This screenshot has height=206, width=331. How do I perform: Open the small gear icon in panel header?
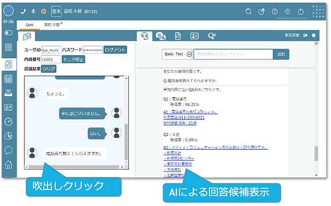(314, 35)
